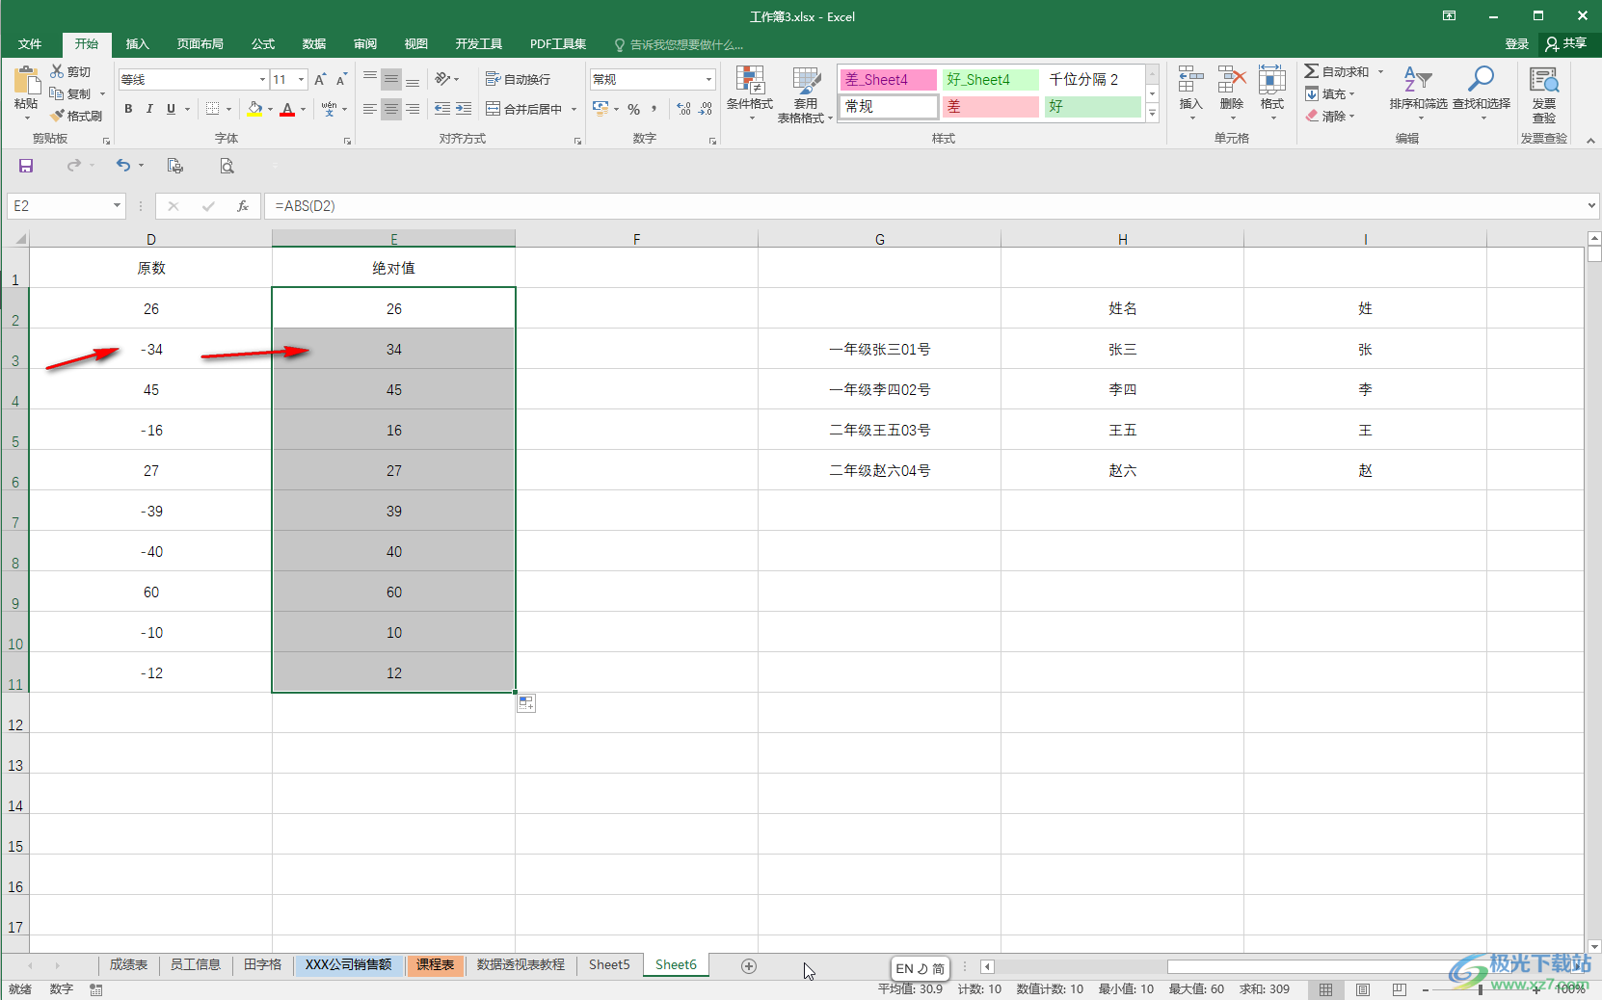This screenshot has height=1000, width=1602.
Task: Add a new sheet
Action: point(749,965)
